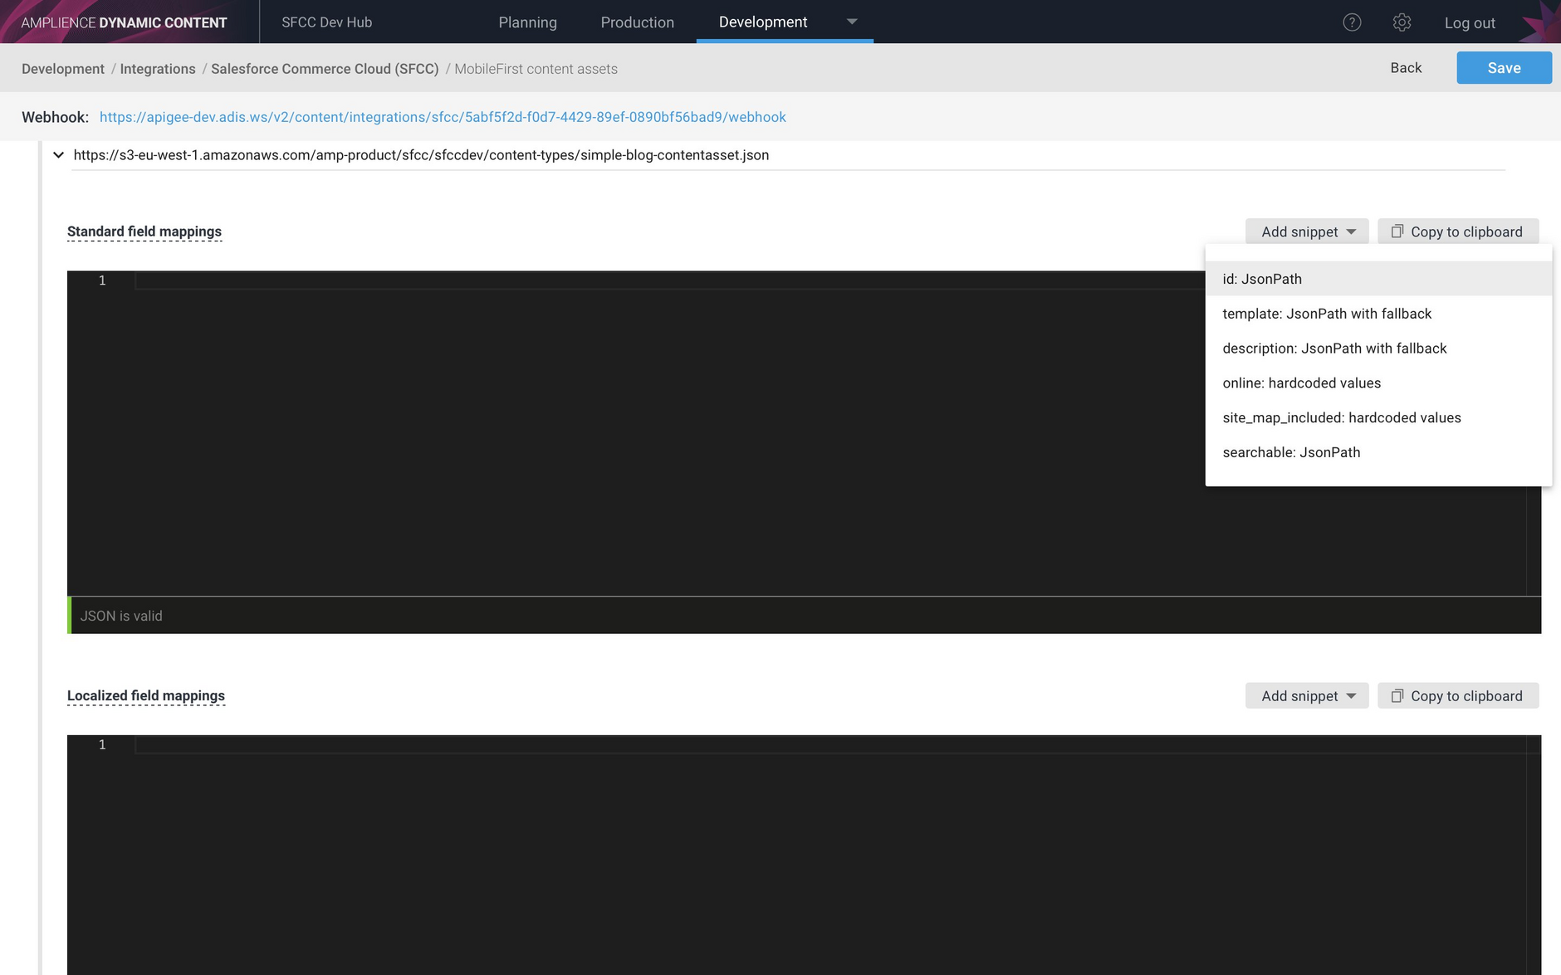Go to Integrations breadcrumb

158,69
